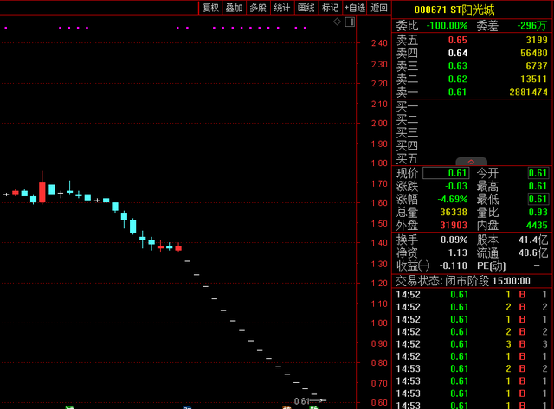Click the 返回 back button
Viewport: 554px width, 409px height.
379,8
